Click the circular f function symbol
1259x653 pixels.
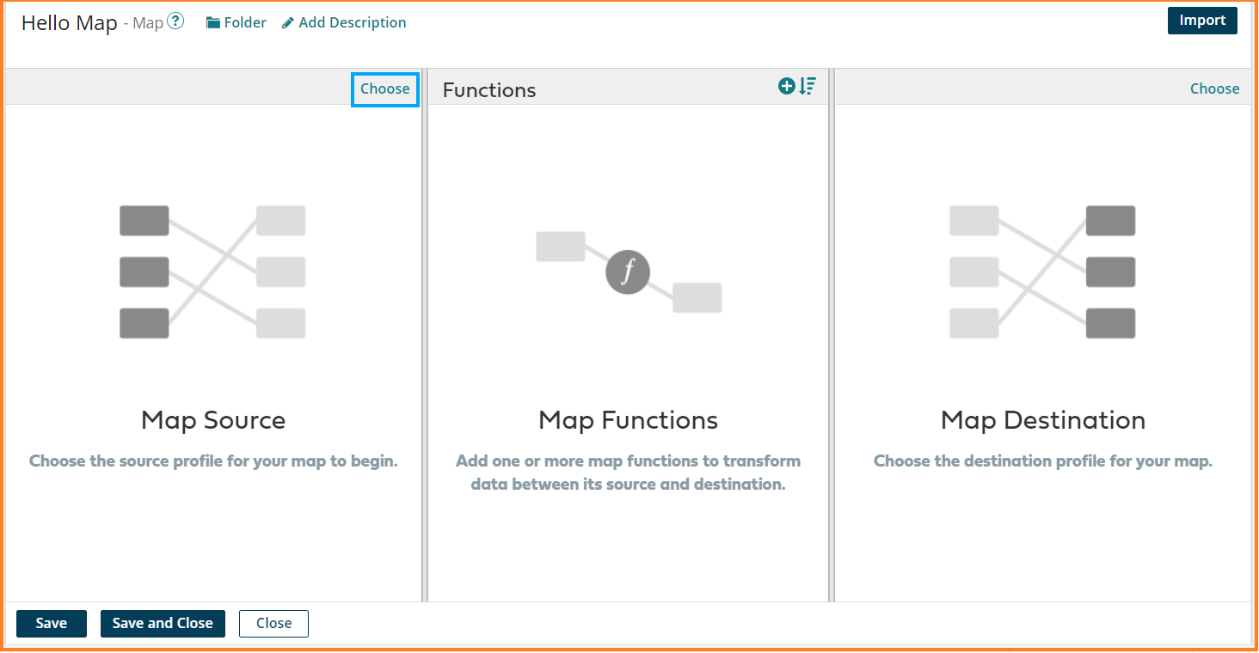[x=628, y=272]
